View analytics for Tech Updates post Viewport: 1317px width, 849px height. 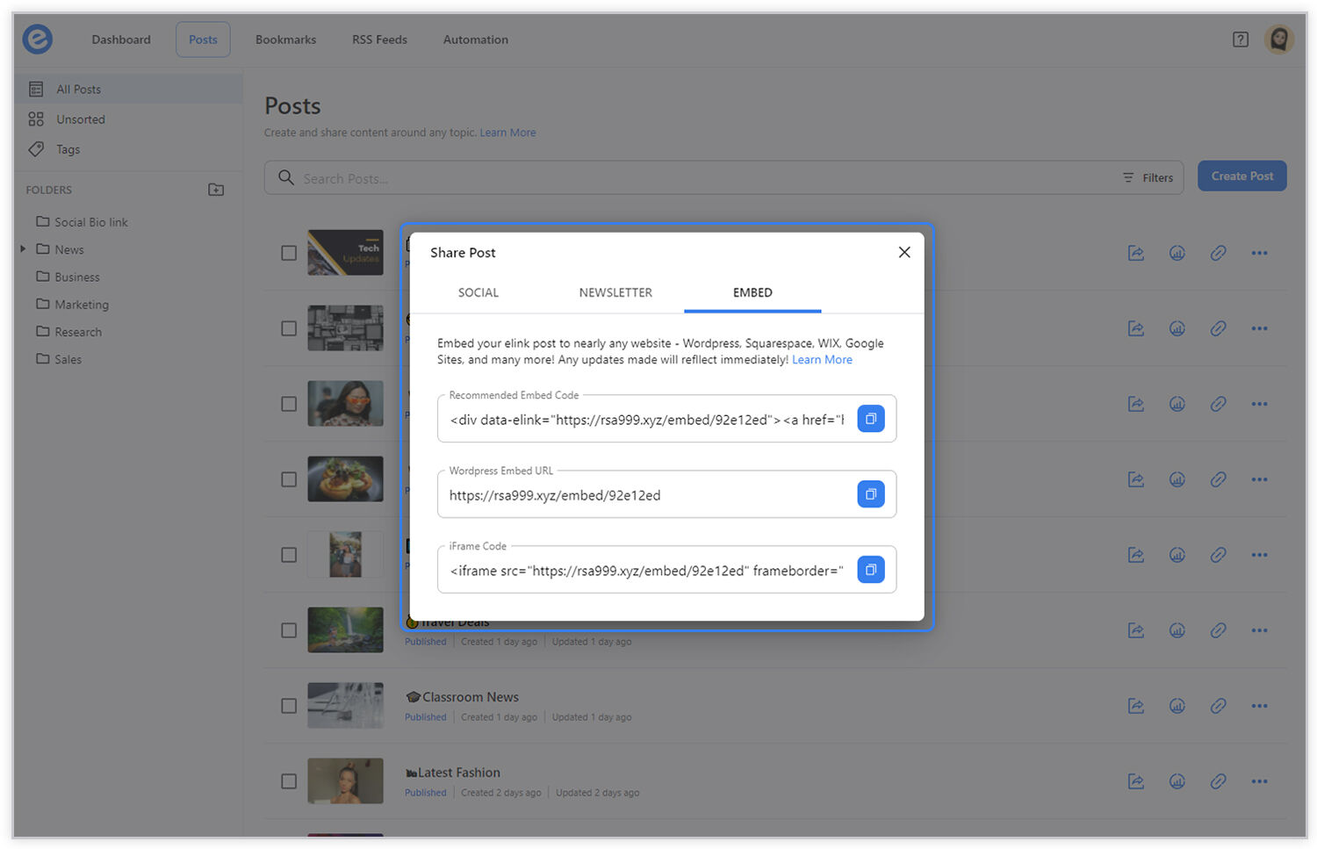click(1177, 253)
